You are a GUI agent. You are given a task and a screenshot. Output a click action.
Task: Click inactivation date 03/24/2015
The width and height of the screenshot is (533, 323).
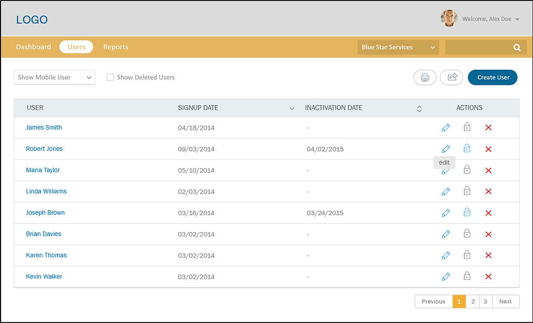pos(325,213)
